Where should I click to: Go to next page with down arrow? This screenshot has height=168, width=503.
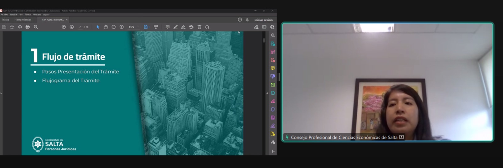(x=72, y=27)
